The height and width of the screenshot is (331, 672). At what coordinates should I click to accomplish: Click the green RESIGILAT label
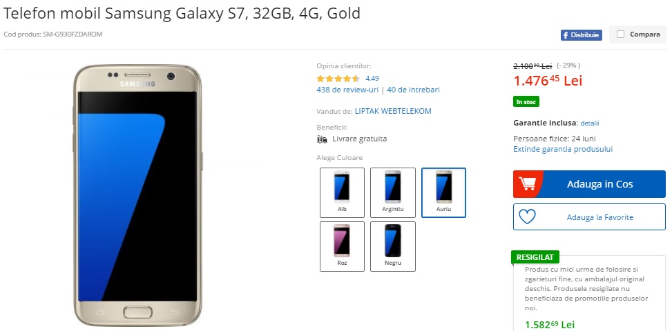point(535,257)
